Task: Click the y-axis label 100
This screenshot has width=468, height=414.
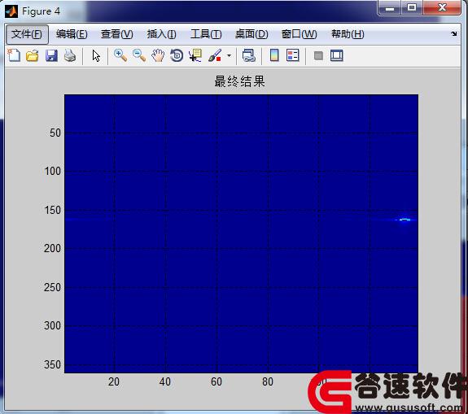Action: pos(53,171)
